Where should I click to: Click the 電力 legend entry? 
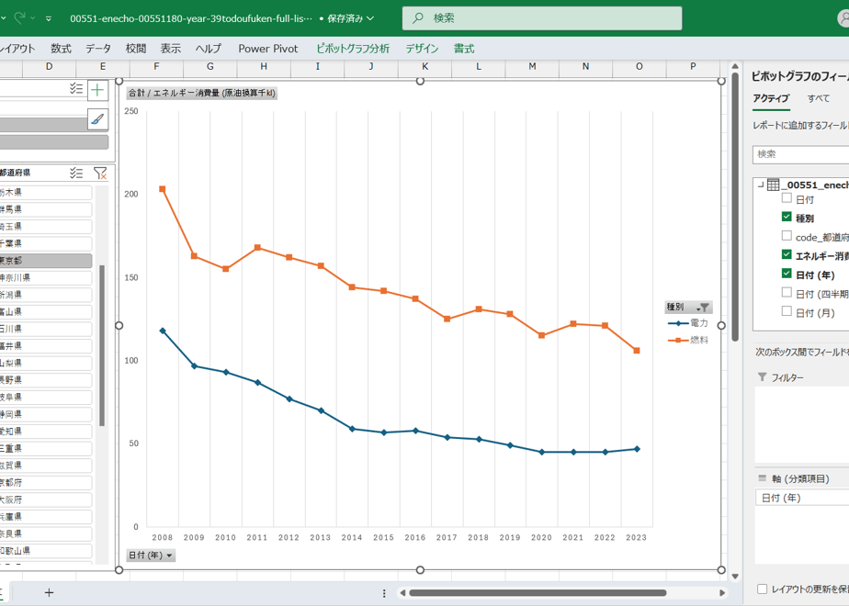click(x=688, y=323)
